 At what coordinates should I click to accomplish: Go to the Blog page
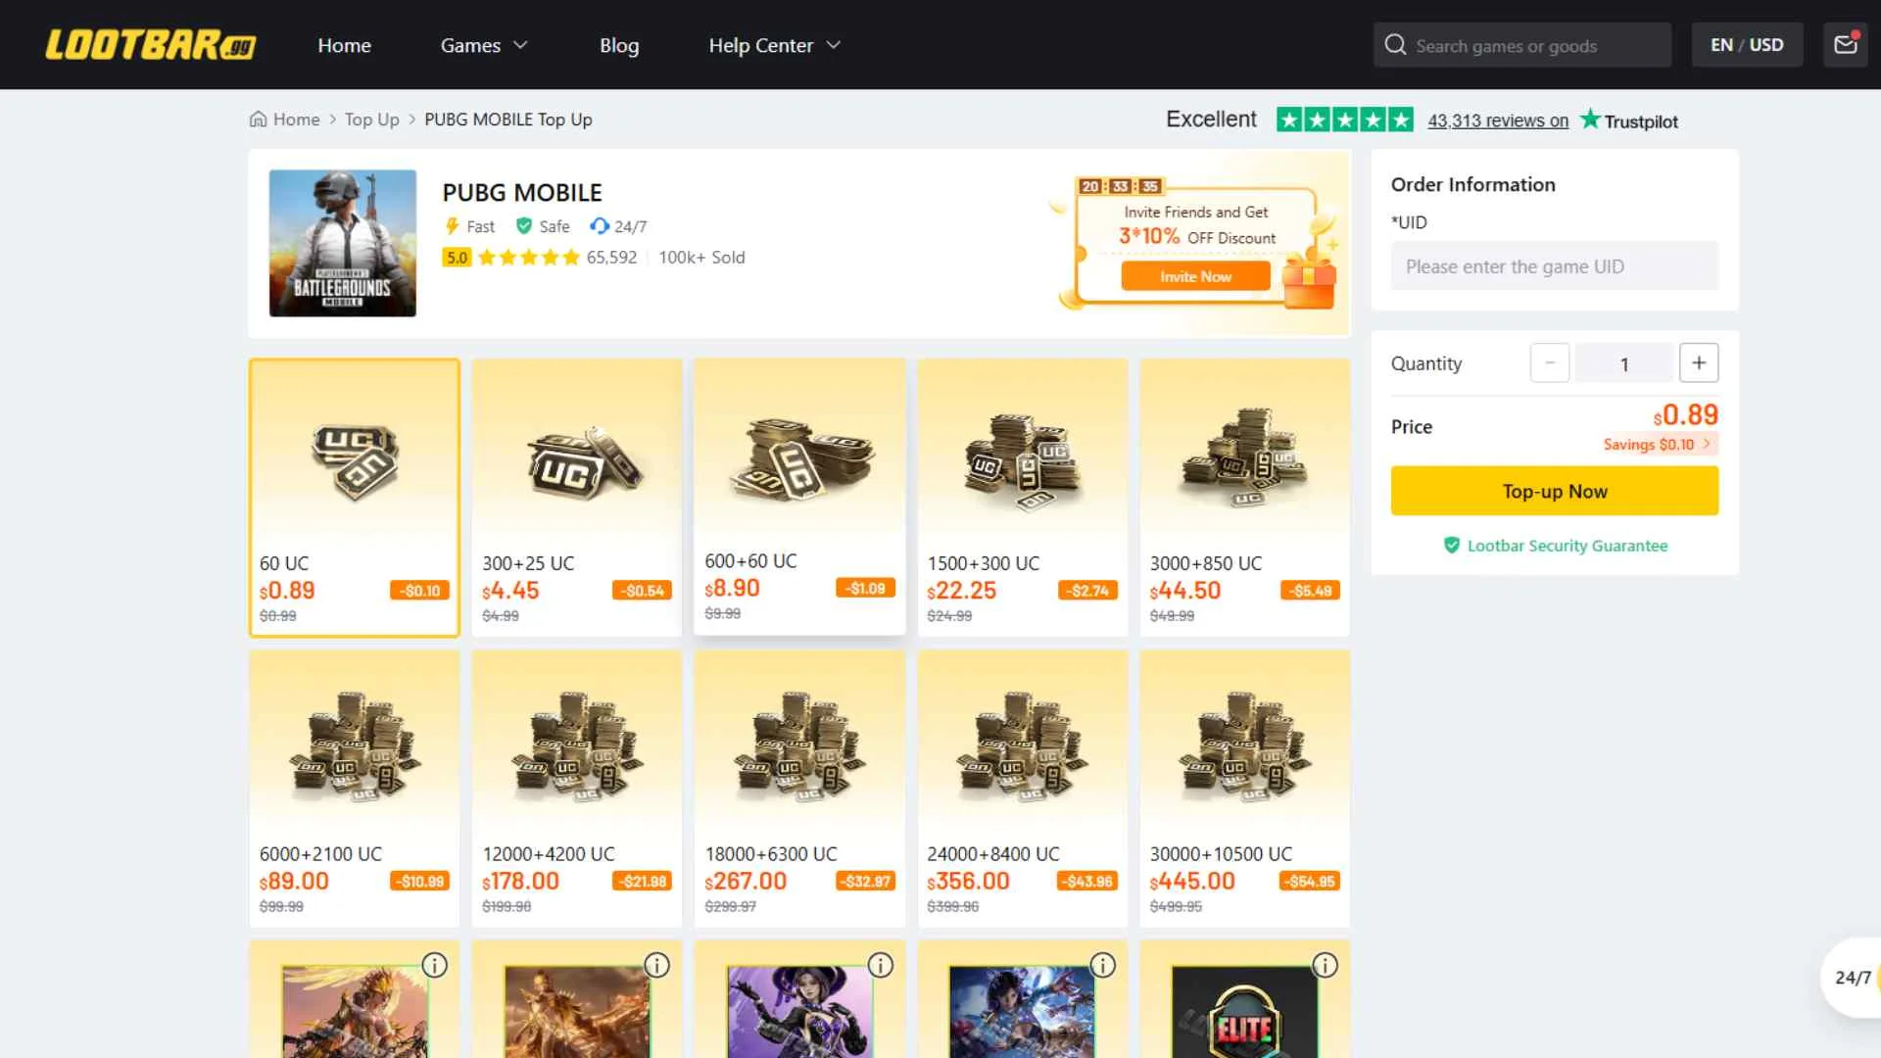619,45
